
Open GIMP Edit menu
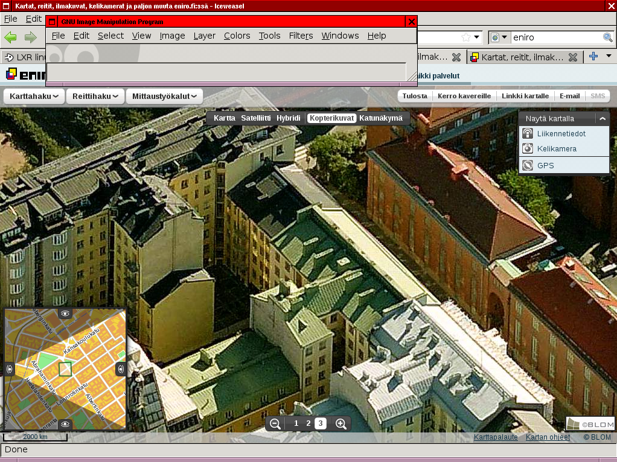(82, 36)
